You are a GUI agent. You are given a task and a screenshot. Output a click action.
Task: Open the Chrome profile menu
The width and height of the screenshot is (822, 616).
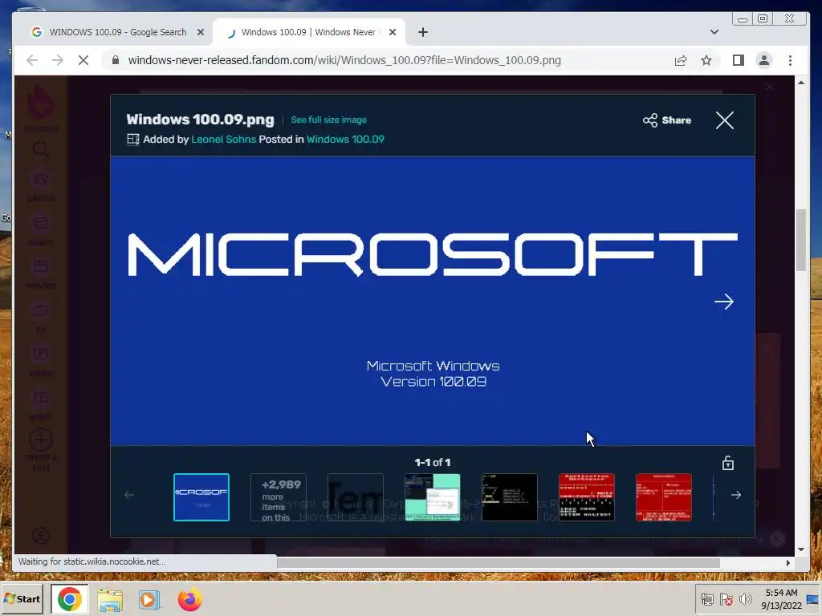(764, 60)
